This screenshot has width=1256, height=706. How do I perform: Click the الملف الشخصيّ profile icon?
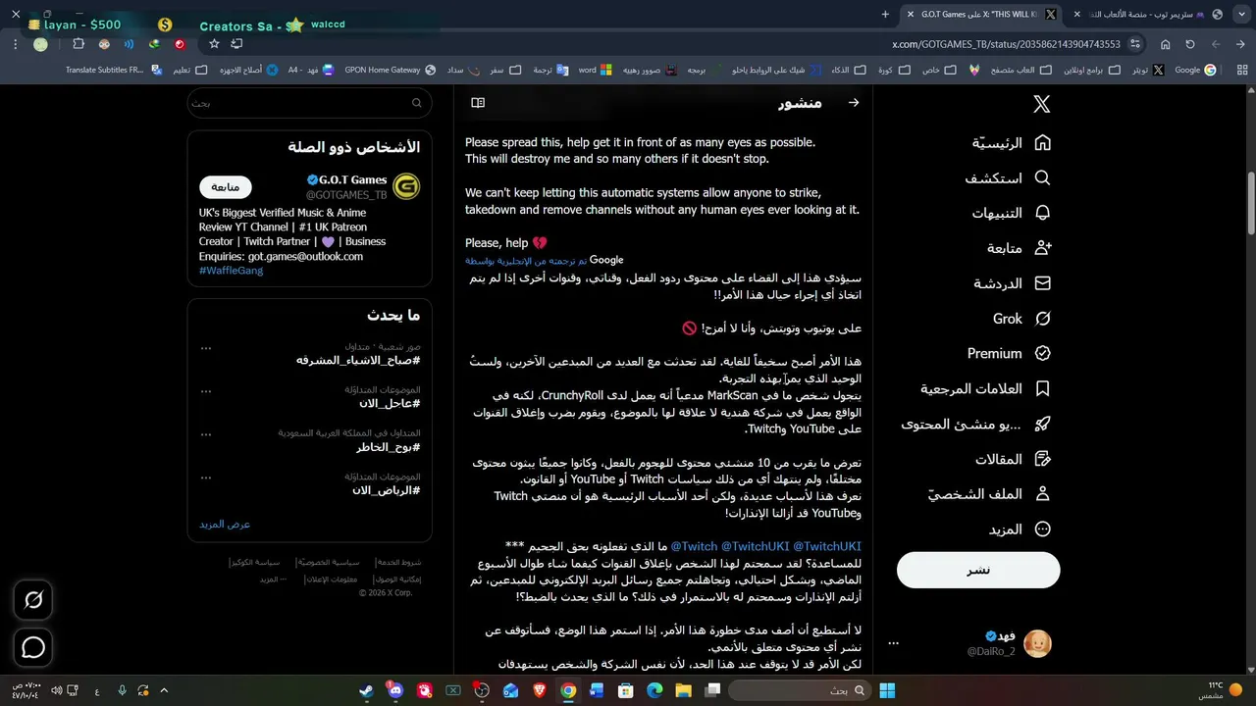pos(1042,494)
